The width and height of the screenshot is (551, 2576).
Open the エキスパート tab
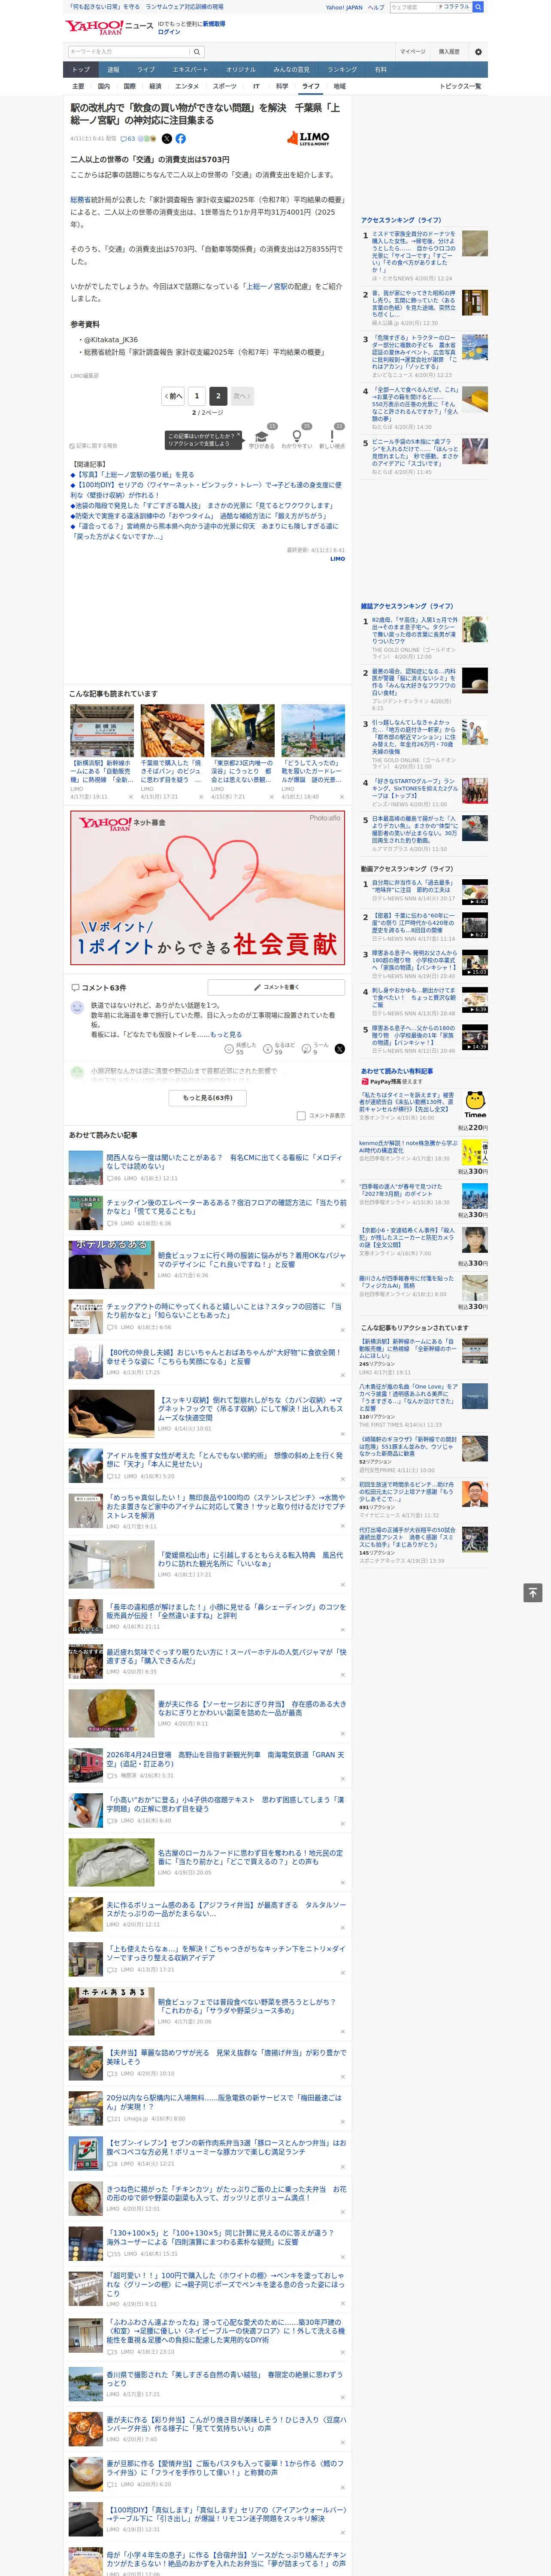[190, 70]
